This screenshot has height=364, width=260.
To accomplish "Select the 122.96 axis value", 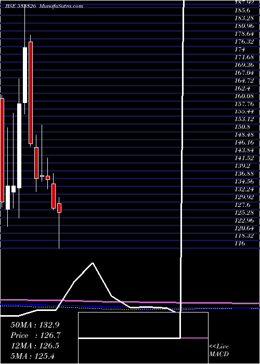I will pos(244,220).
